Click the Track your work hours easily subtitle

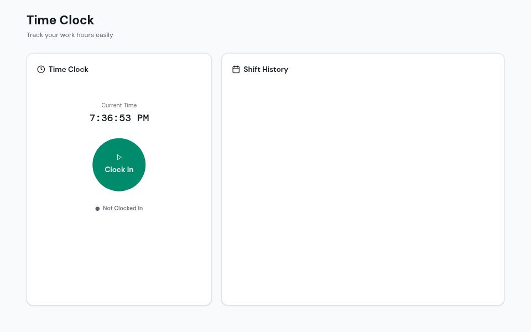(70, 35)
